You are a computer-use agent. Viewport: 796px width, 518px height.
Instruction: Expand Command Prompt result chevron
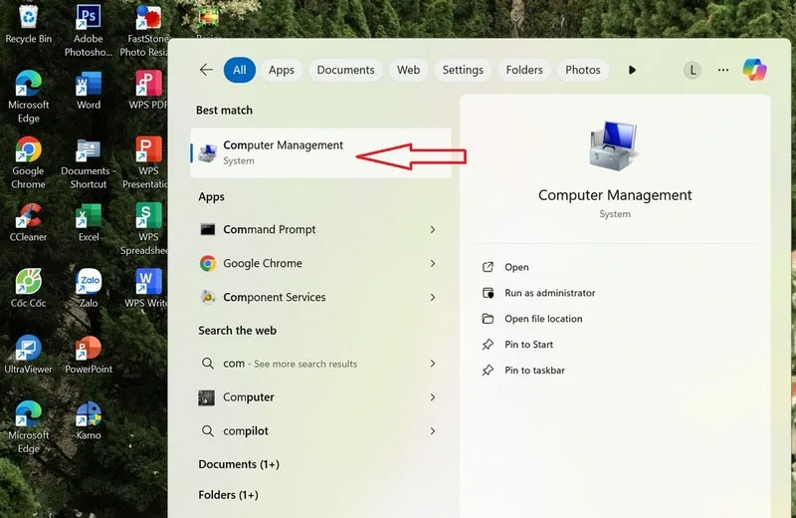[433, 230]
